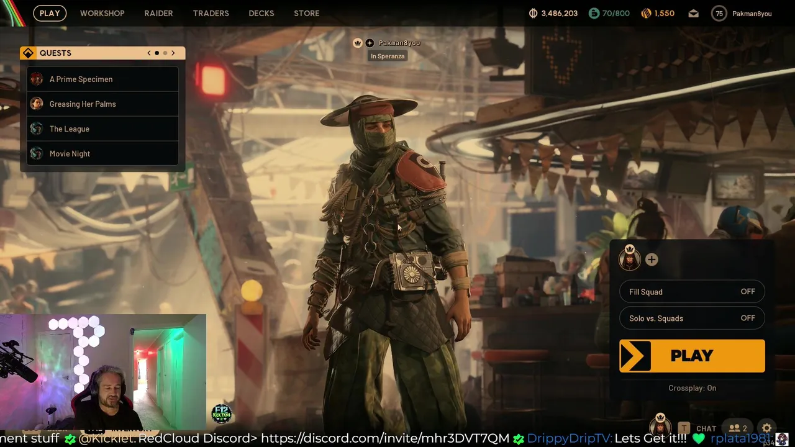795x447 pixels.
Task: Click bottom-right raider portrait with crown
Action: coord(660,426)
